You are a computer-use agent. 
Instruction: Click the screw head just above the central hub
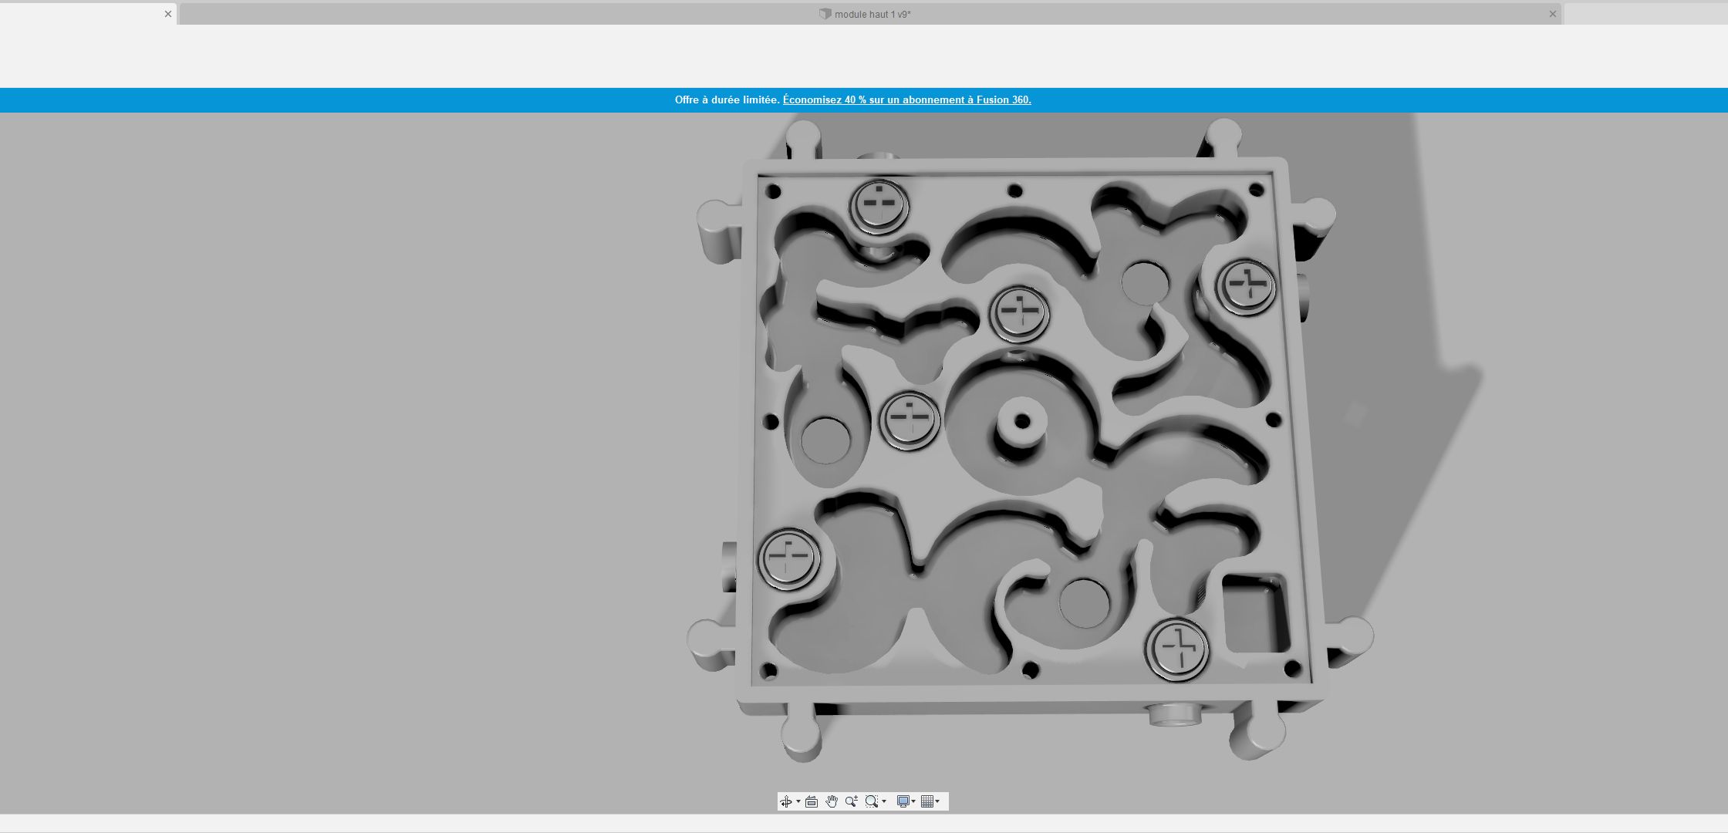[1019, 312]
